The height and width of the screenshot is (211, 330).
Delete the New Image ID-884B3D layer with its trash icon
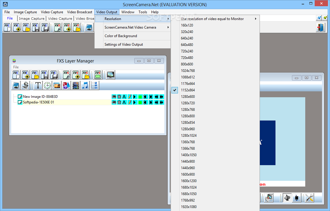pyautogui.click(x=119, y=97)
